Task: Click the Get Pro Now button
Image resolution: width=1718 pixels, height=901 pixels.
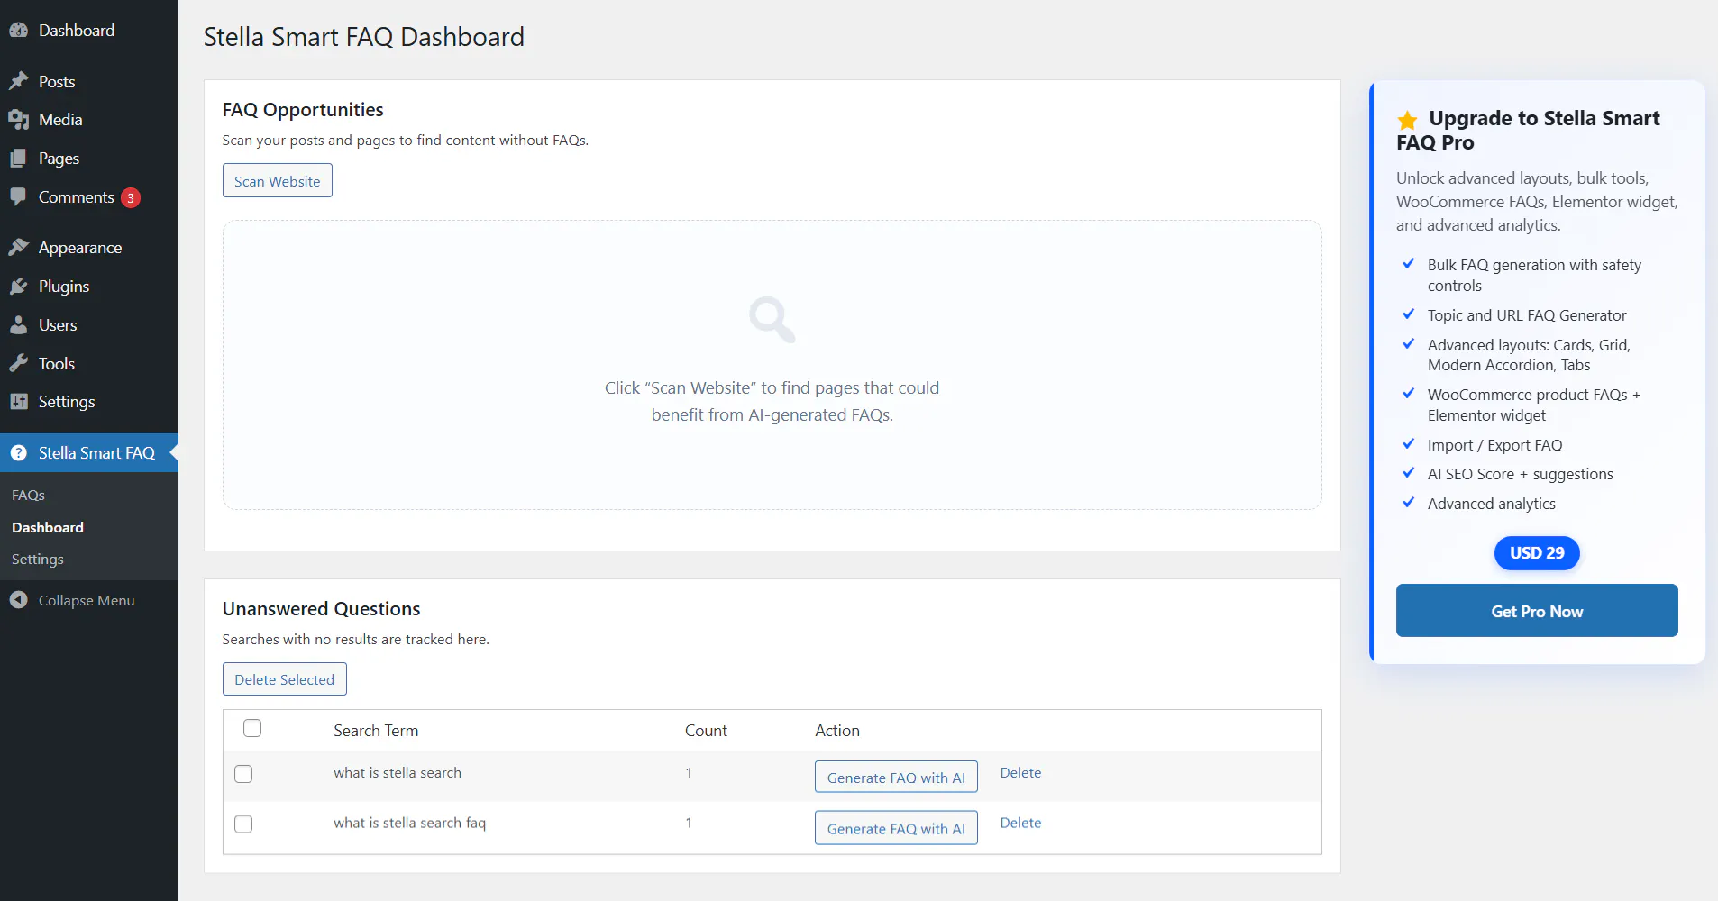Action: (1537, 610)
